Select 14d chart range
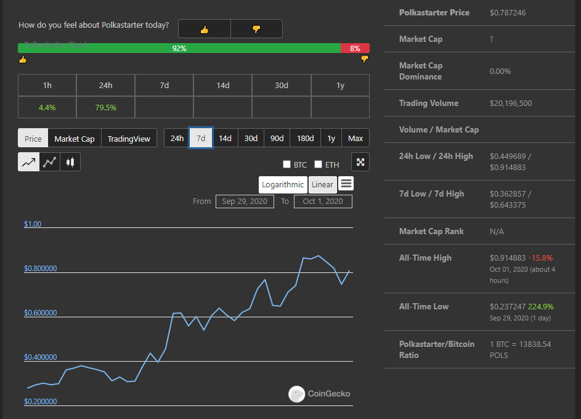This screenshot has width=581, height=419. 225,138
